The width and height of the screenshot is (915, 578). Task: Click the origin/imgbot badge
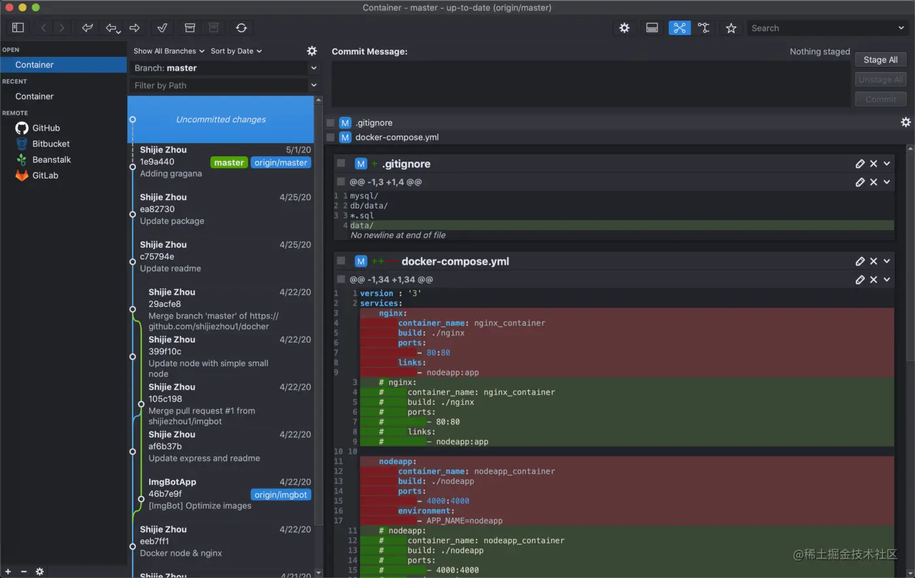tap(281, 495)
